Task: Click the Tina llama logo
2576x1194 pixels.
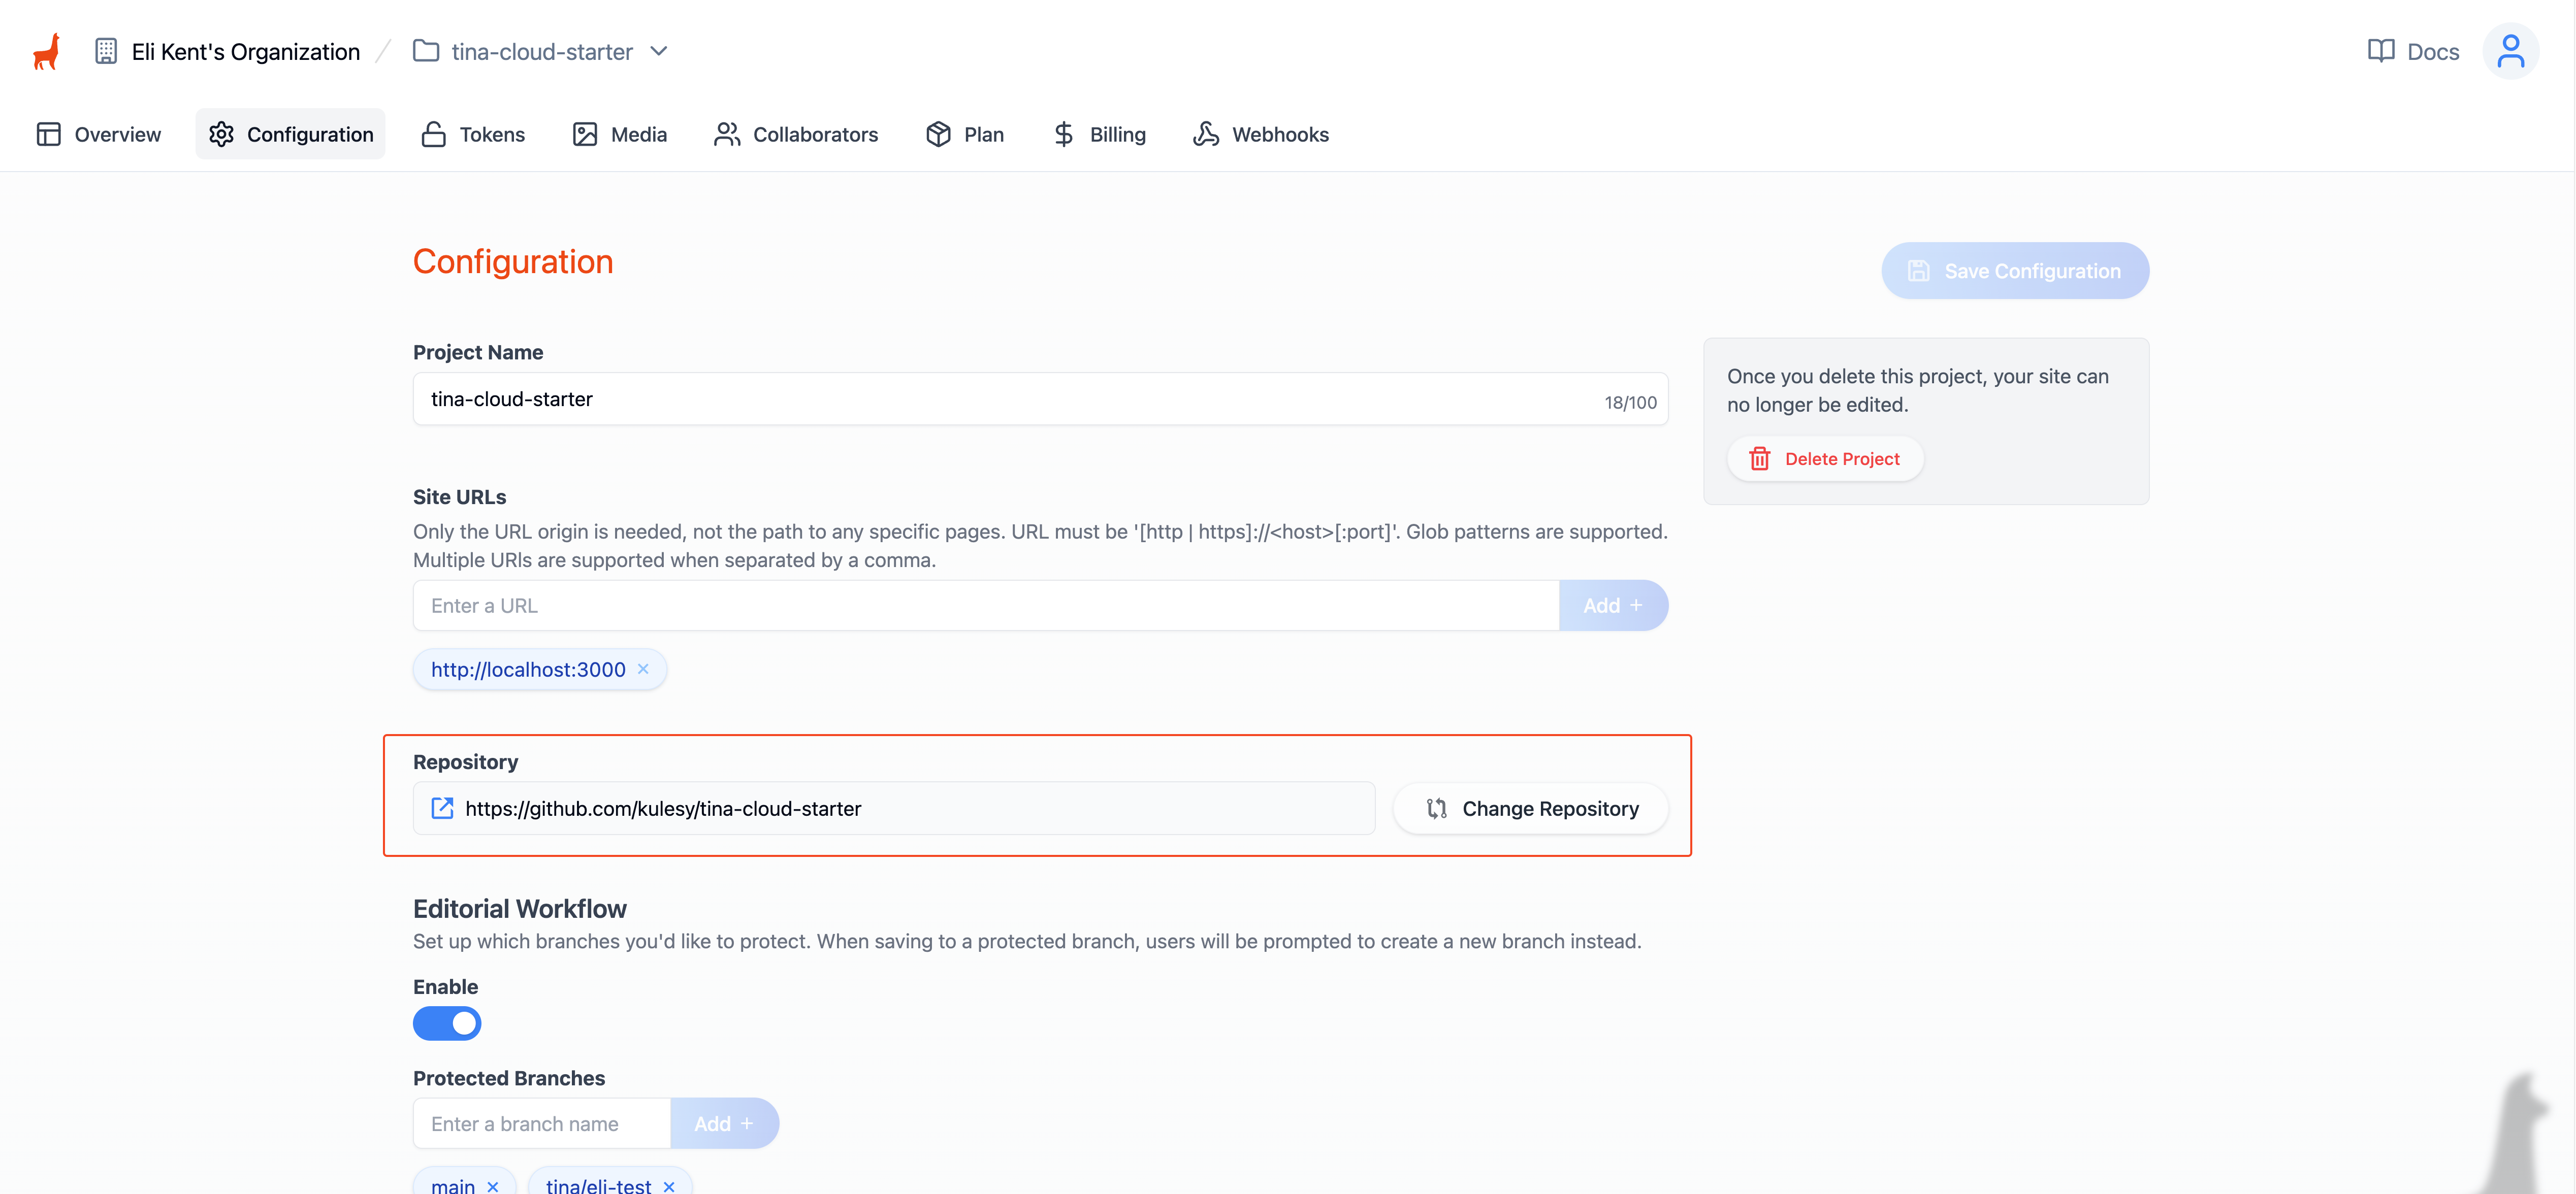Action: coord(46,51)
